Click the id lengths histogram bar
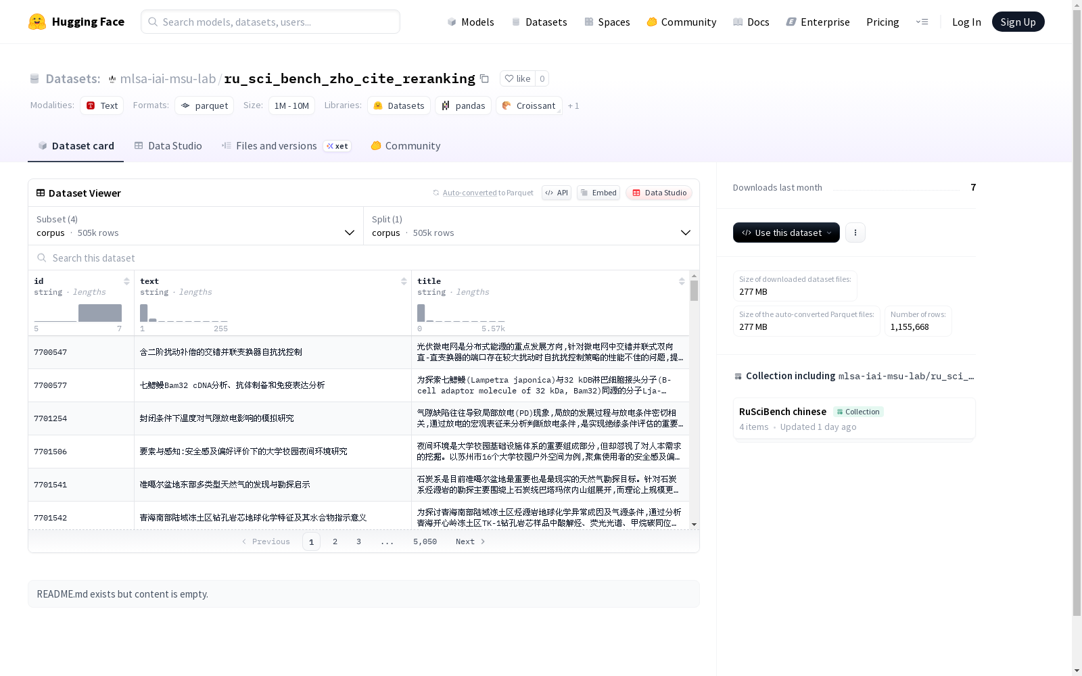 point(100,313)
